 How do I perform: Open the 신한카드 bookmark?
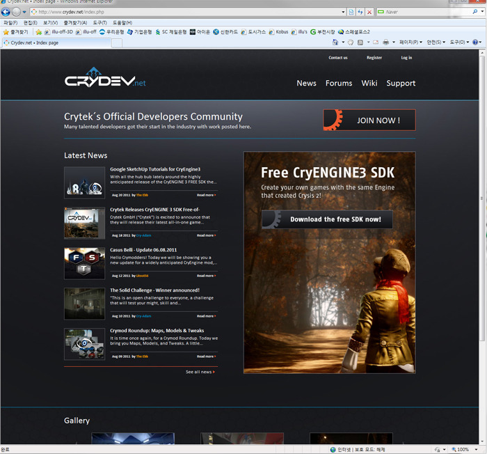tap(225, 32)
